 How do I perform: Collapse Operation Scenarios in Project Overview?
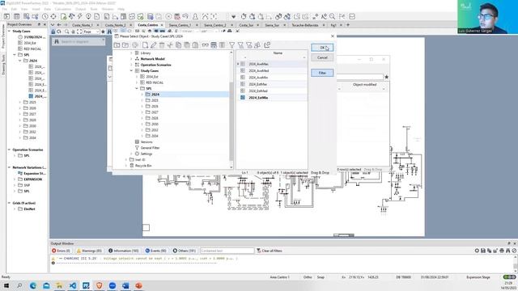(x=9, y=150)
